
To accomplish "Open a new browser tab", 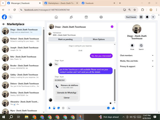I will click(x=120, y=3).
